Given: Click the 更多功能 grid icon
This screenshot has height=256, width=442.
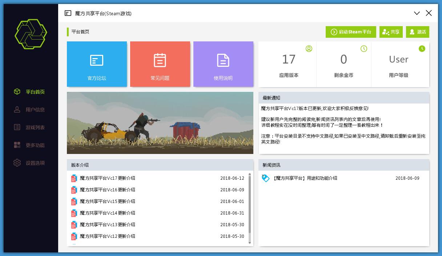Looking at the screenshot, I should [17, 145].
